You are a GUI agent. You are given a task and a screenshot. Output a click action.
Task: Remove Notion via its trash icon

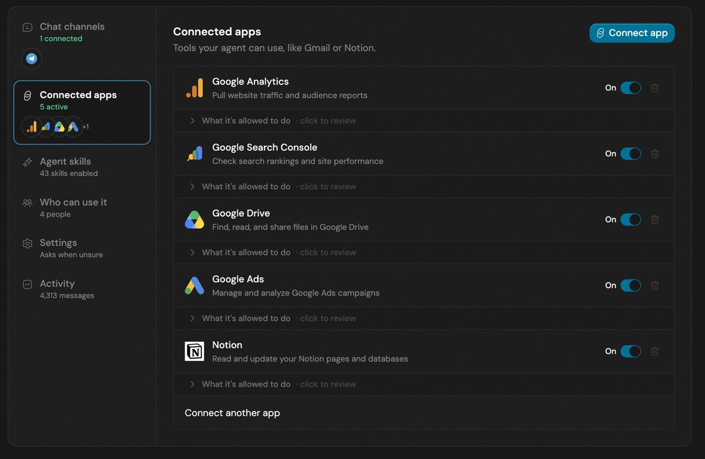(x=654, y=351)
